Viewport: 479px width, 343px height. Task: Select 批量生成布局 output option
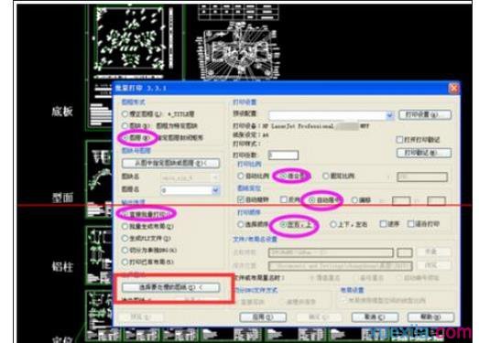tap(125, 227)
